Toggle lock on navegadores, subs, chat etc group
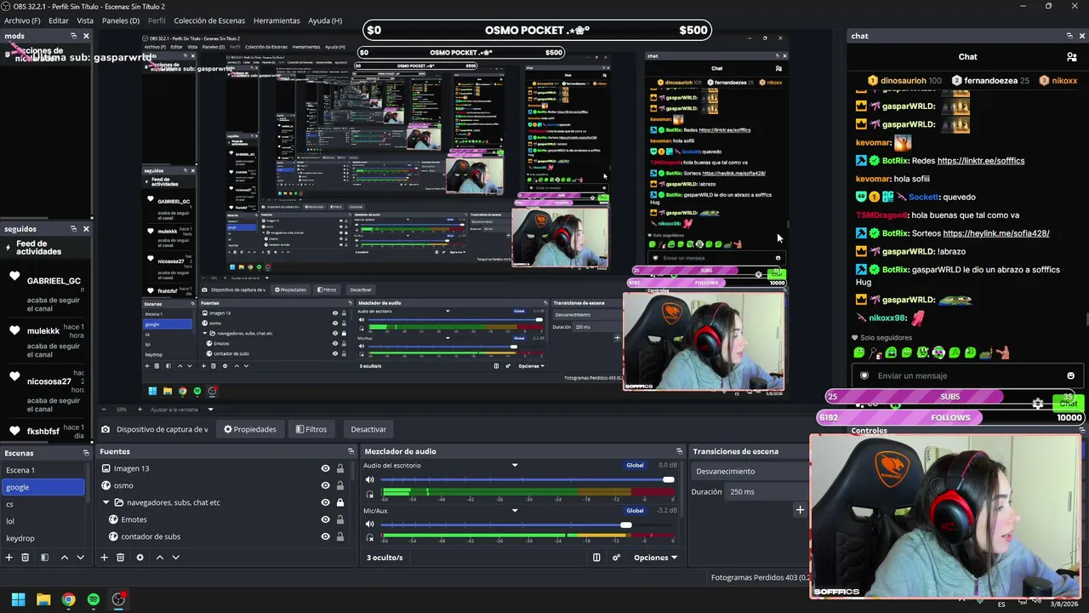Screen dimensions: 1089x613 (340, 502)
